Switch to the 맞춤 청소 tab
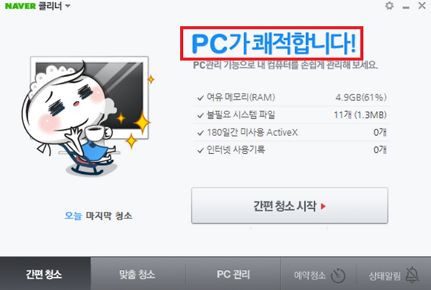The height and width of the screenshot is (290, 431). [x=137, y=274]
